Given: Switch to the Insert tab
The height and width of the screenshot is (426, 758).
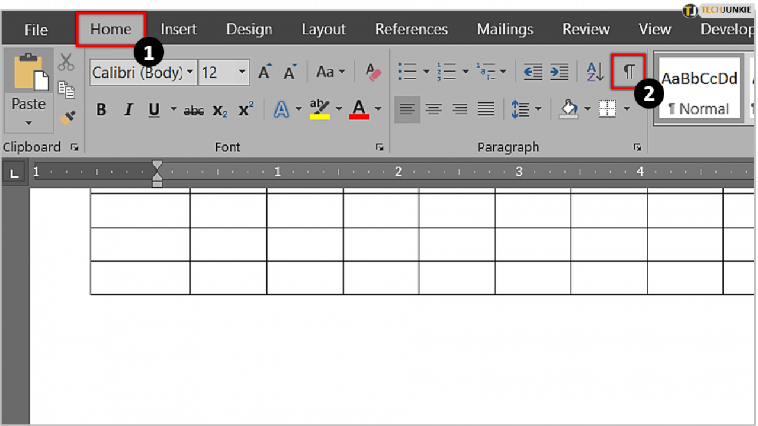Looking at the screenshot, I should 178,28.
